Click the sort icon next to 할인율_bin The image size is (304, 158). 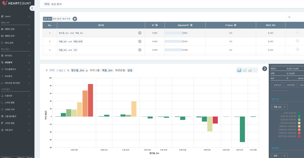(87, 71)
